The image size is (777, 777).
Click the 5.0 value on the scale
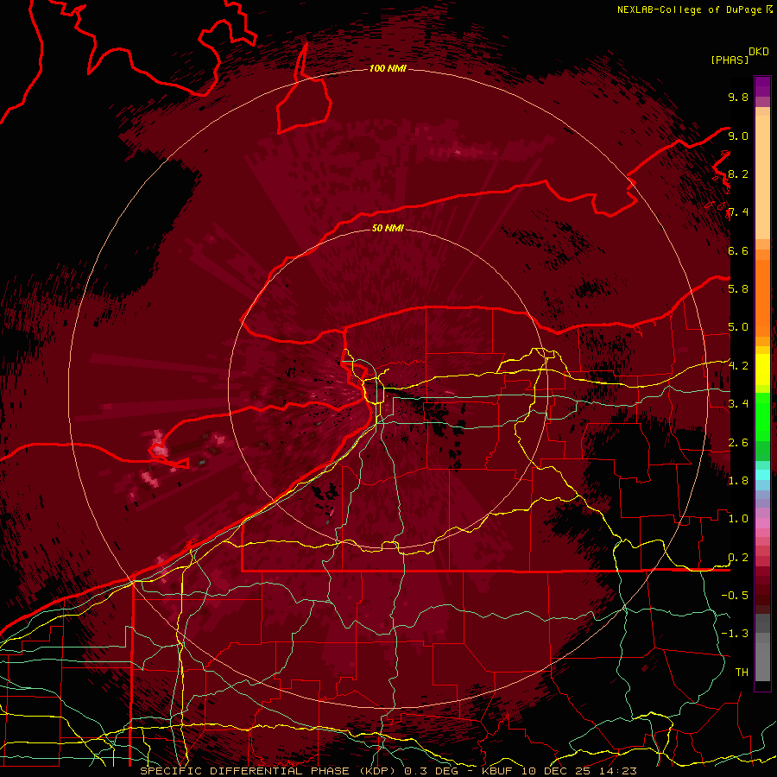(738, 327)
